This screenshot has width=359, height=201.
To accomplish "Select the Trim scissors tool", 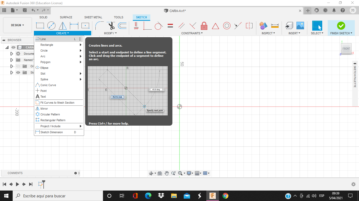I will tap(111, 26).
